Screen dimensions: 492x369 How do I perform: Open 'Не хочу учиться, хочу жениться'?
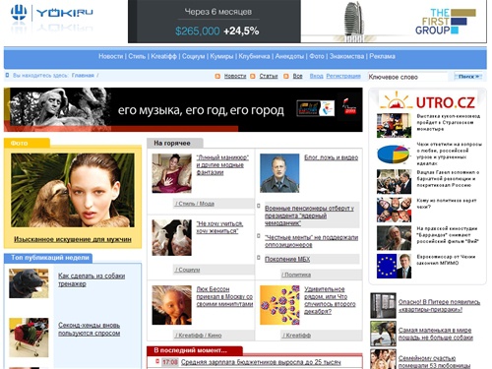[x=219, y=227]
